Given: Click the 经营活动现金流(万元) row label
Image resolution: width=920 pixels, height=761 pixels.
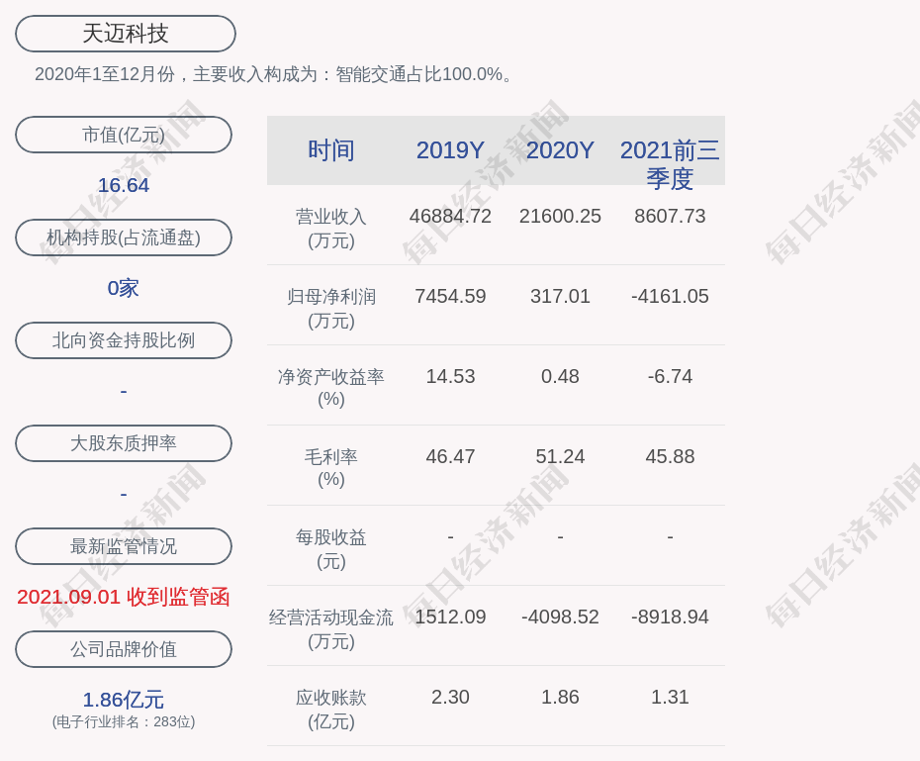Looking at the screenshot, I should pos(331,628).
